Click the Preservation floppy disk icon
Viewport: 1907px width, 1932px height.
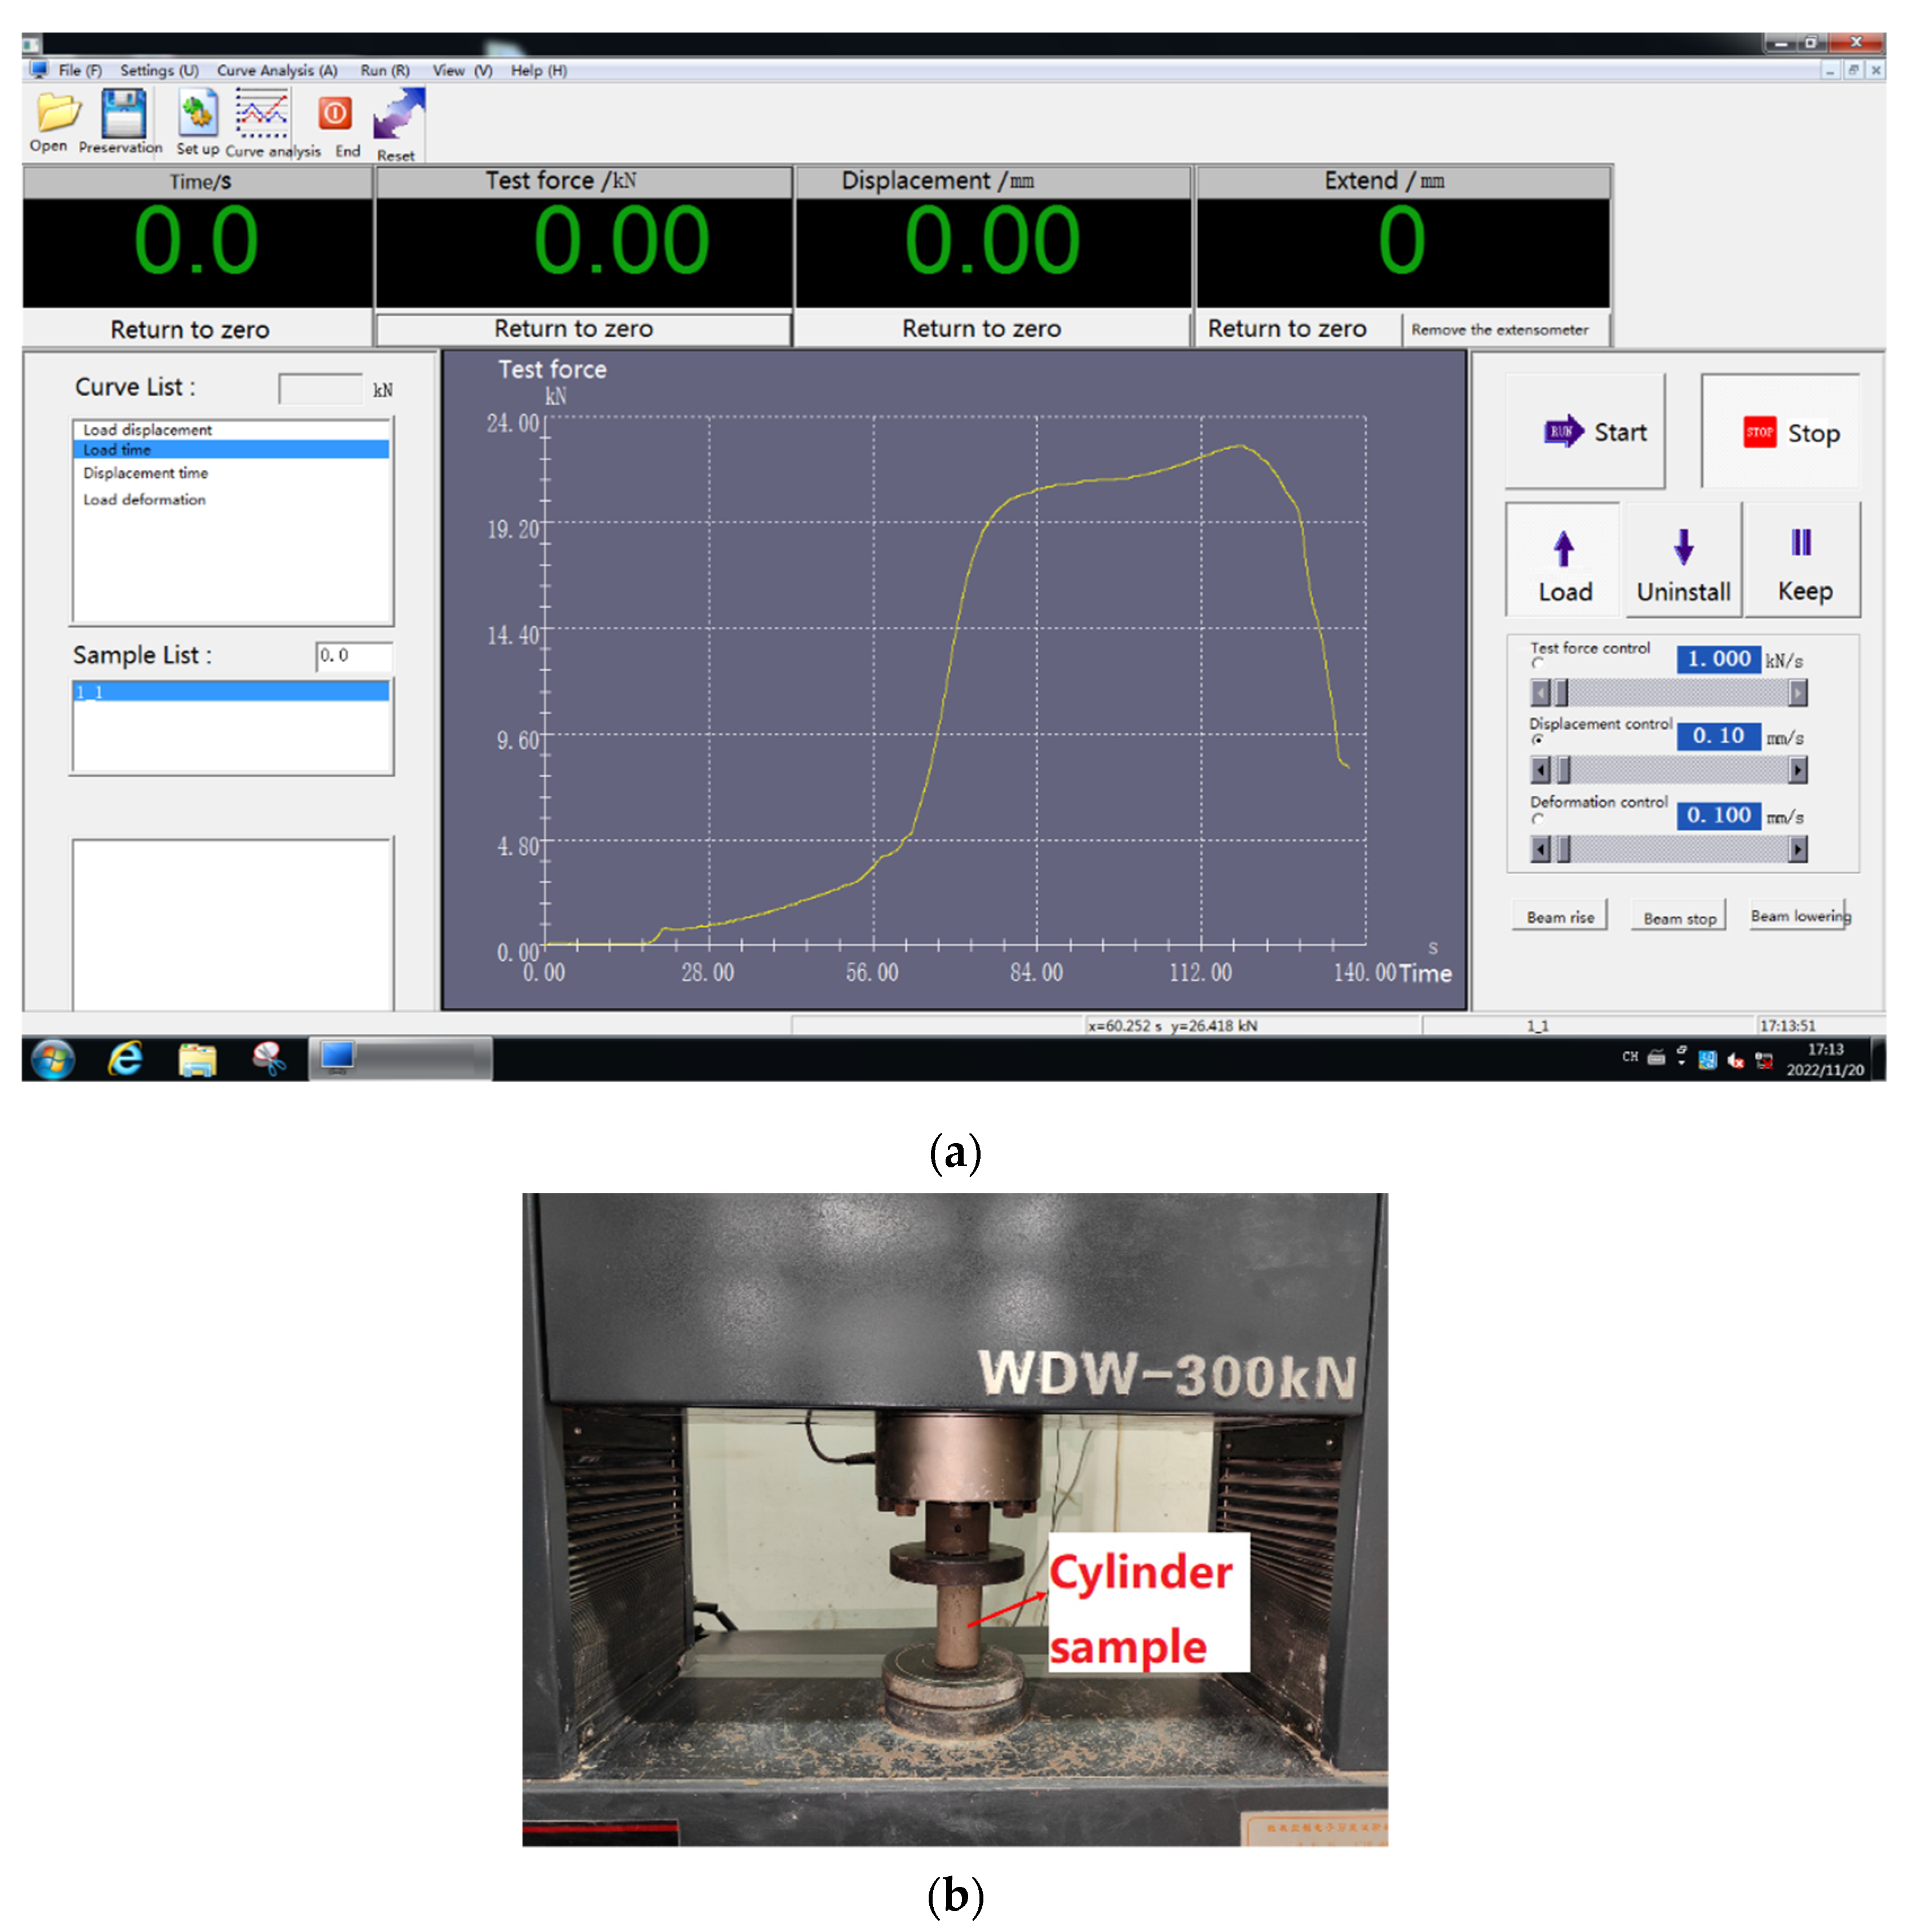pyautogui.click(x=124, y=113)
